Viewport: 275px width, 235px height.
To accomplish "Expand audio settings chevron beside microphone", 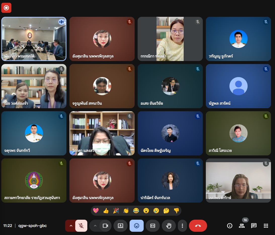I will (71, 226).
